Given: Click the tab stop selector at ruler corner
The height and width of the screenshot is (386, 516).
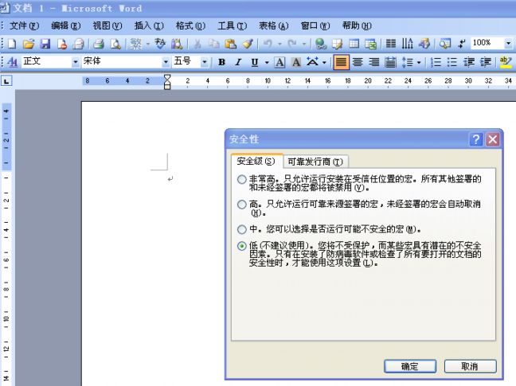Looking at the screenshot, I should coord(6,80).
